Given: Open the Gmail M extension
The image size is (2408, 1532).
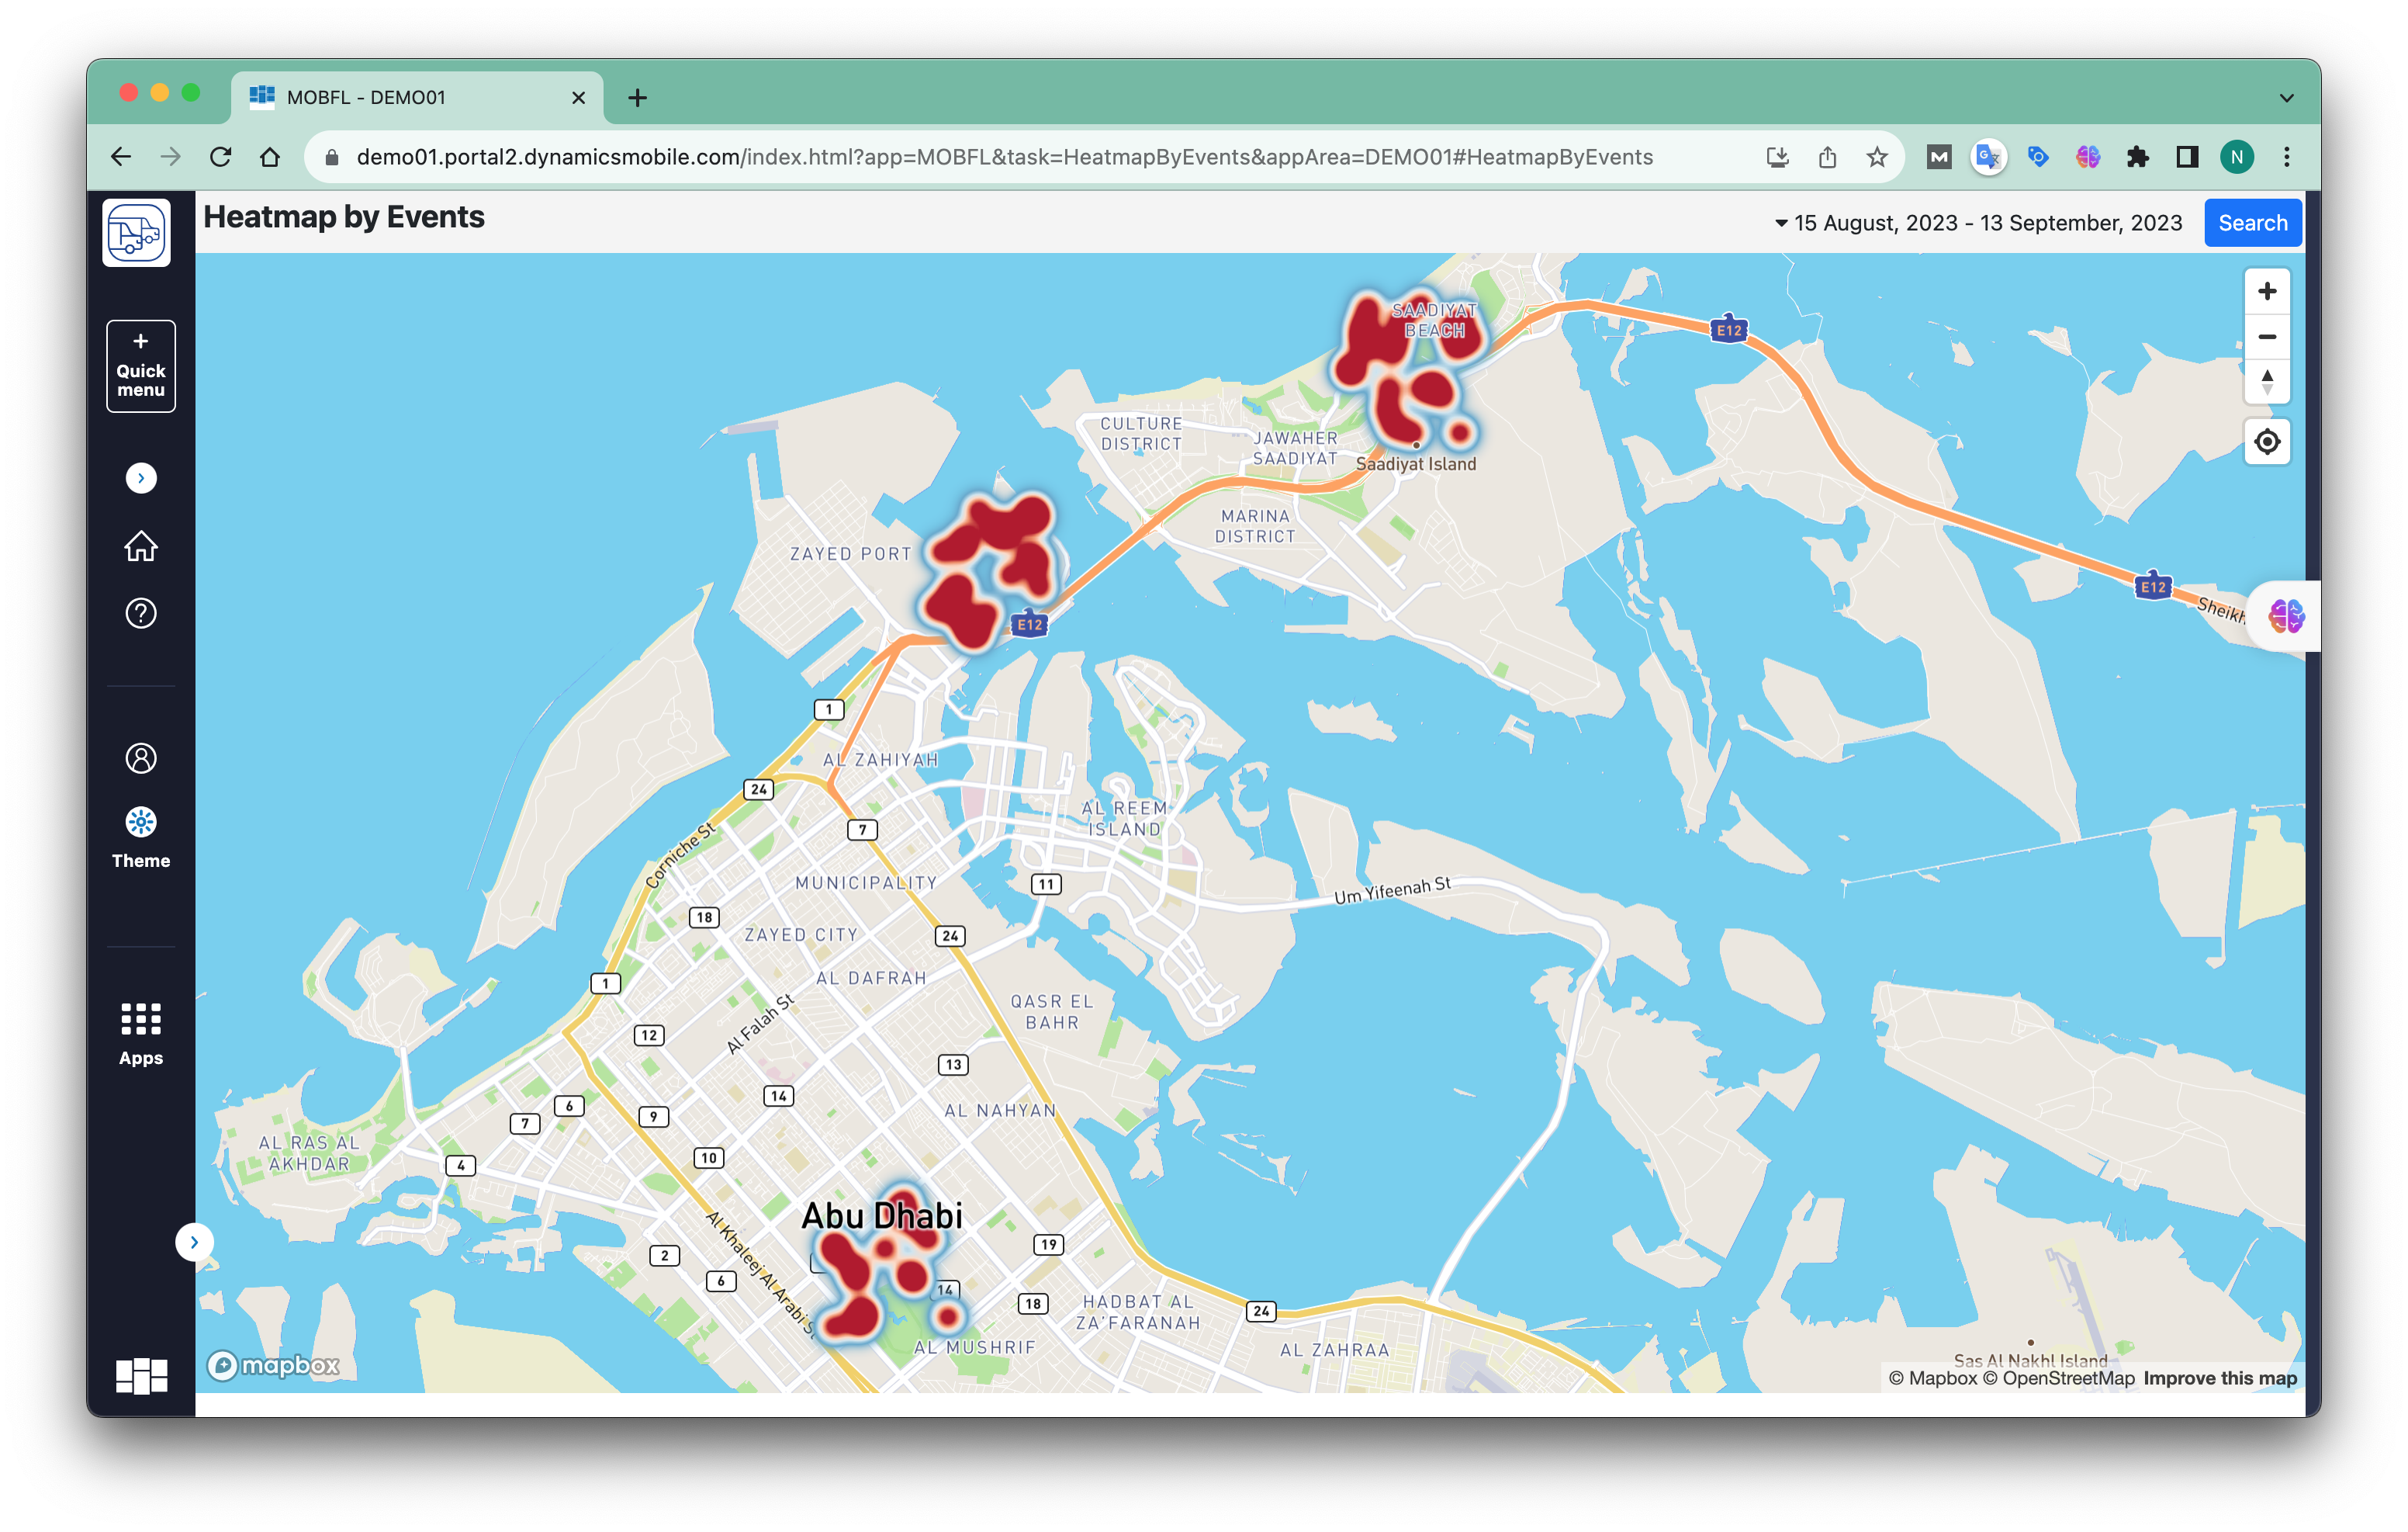Looking at the screenshot, I should pos(1939,157).
